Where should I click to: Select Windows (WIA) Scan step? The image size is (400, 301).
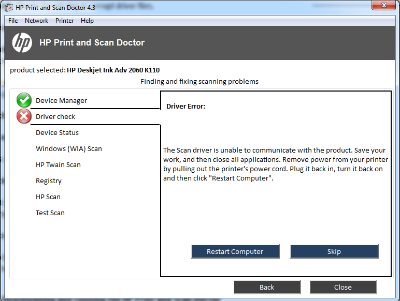(x=68, y=148)
